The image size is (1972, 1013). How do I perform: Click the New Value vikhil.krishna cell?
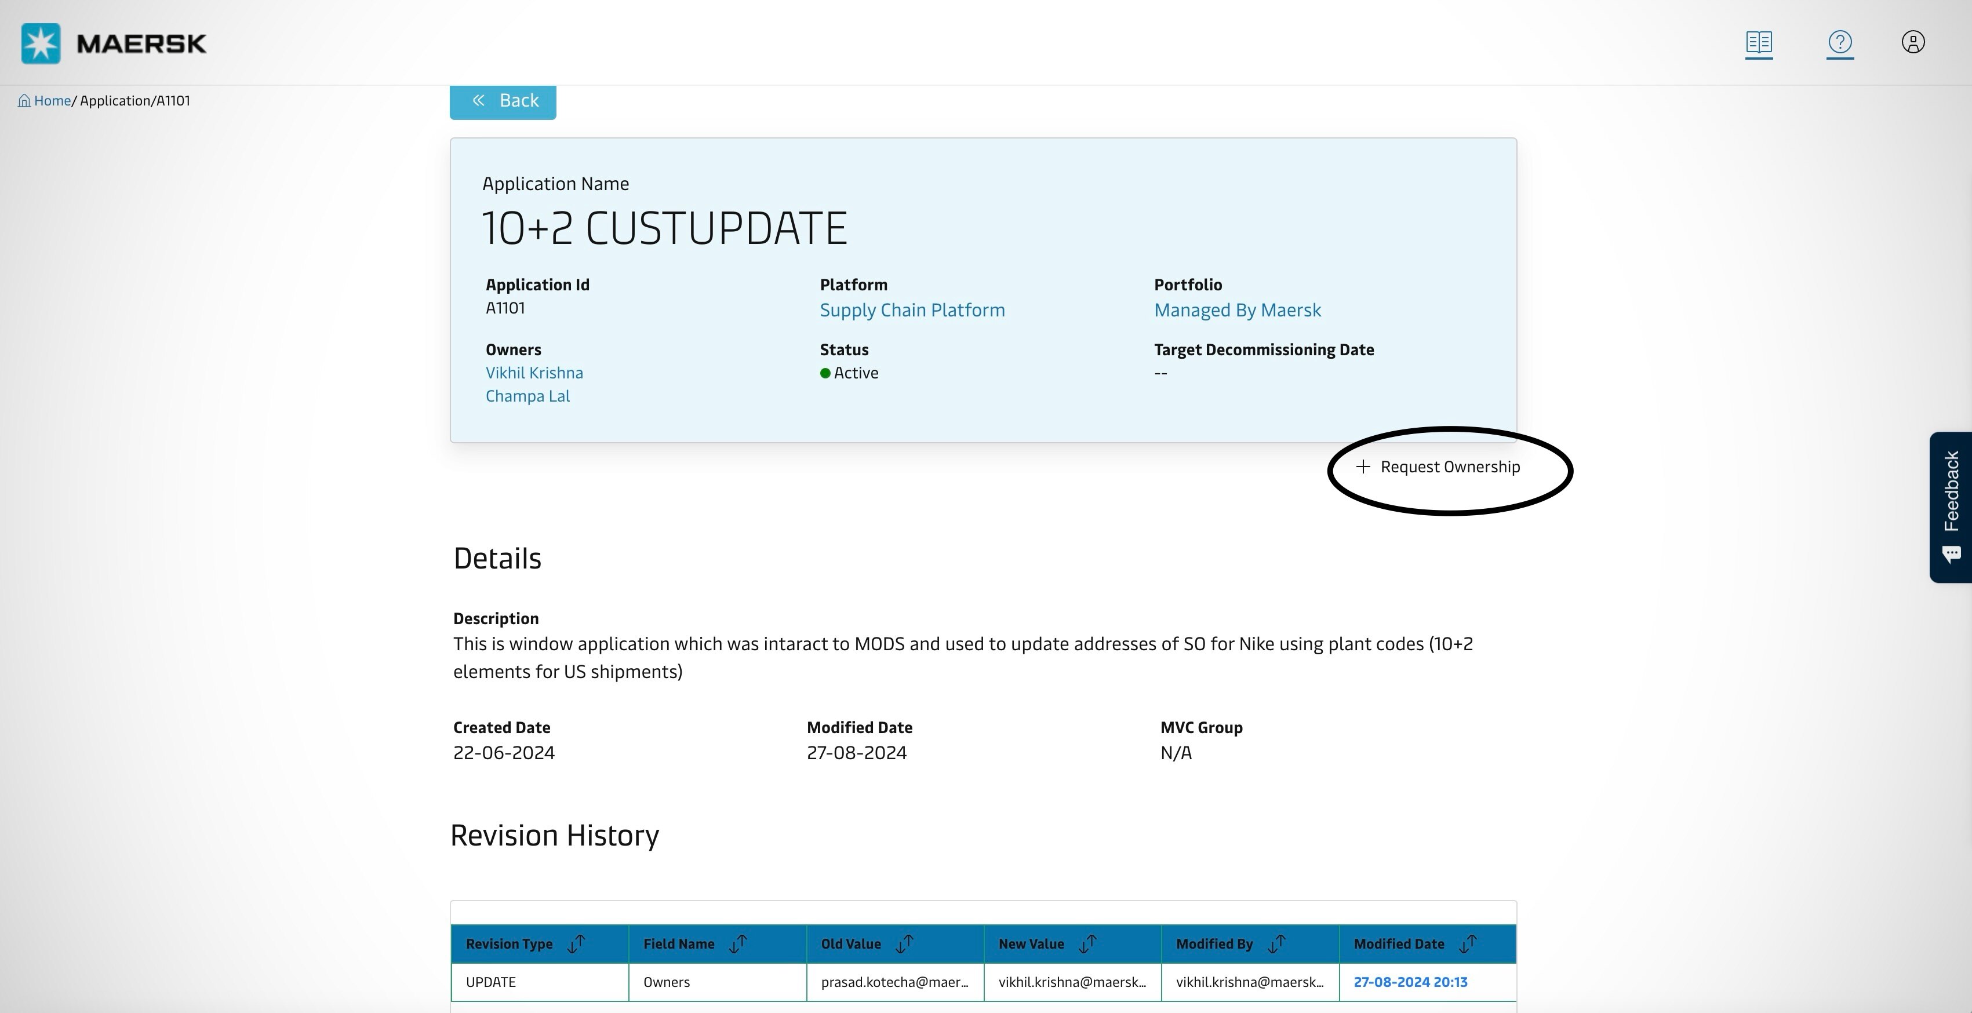click(1072, 982)
